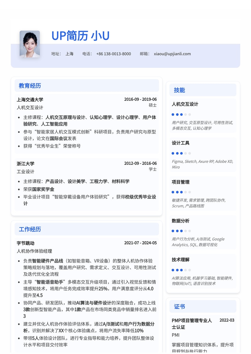Click the 字节跳动 company name

(26, 243)
